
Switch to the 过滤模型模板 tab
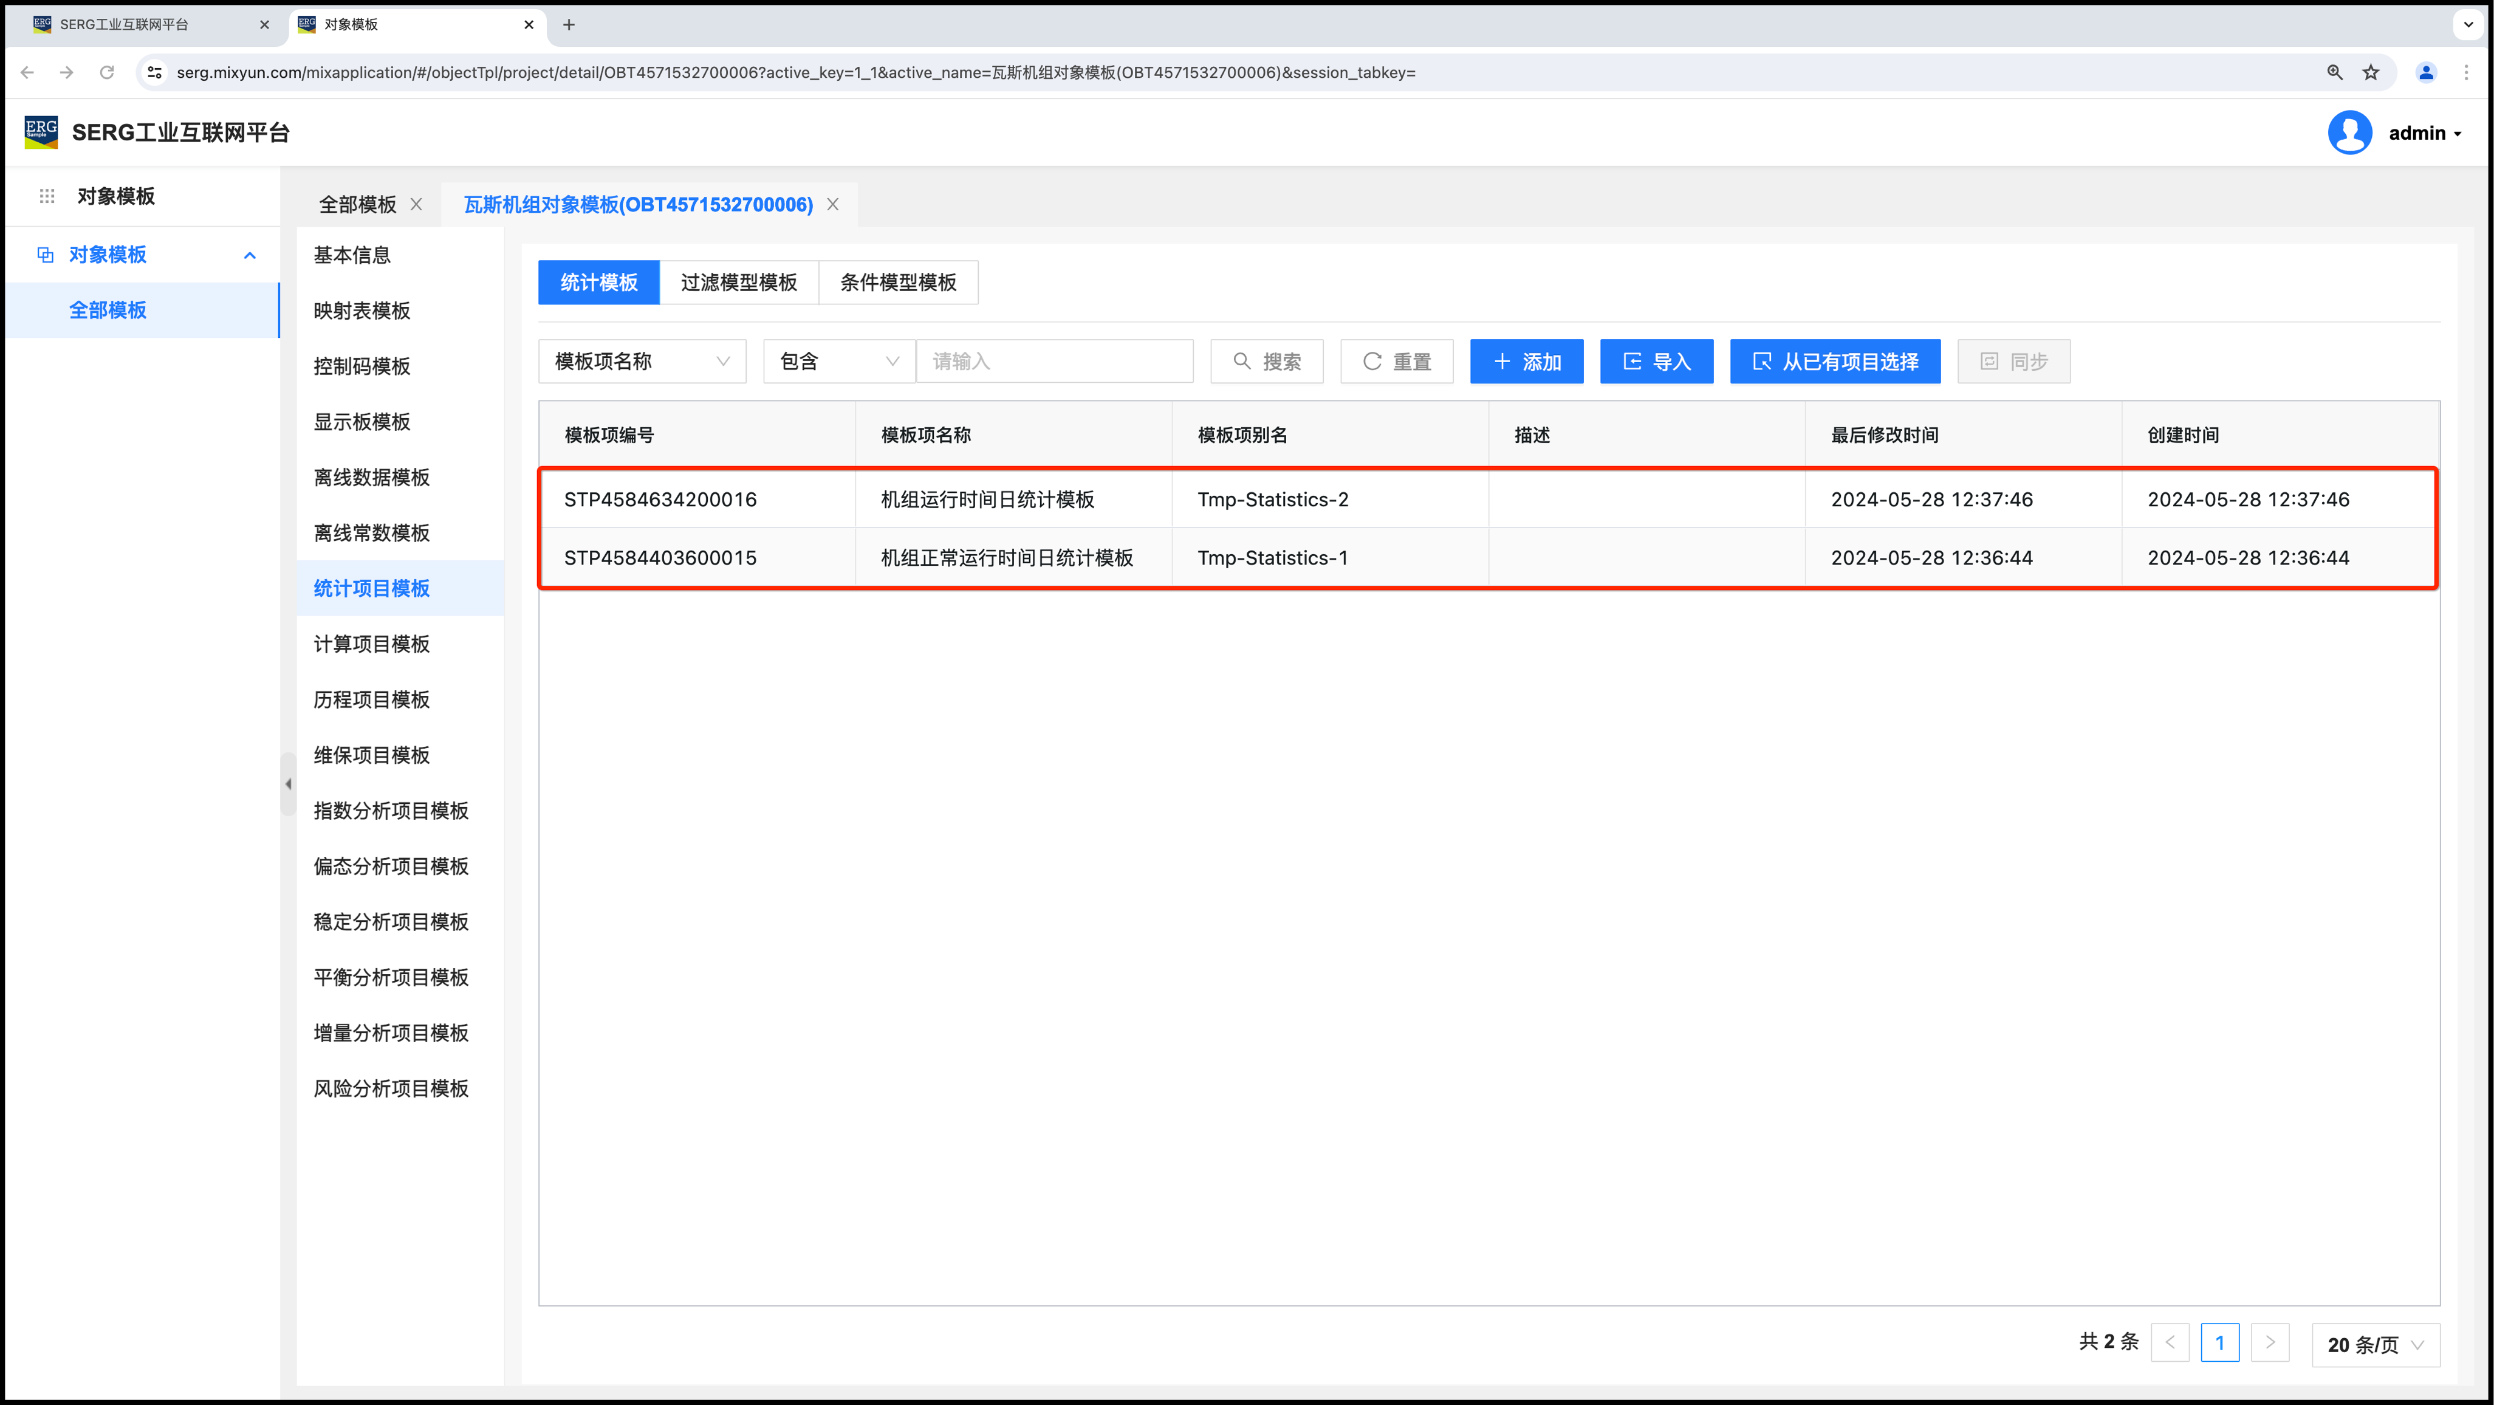(x=739, y=283)
